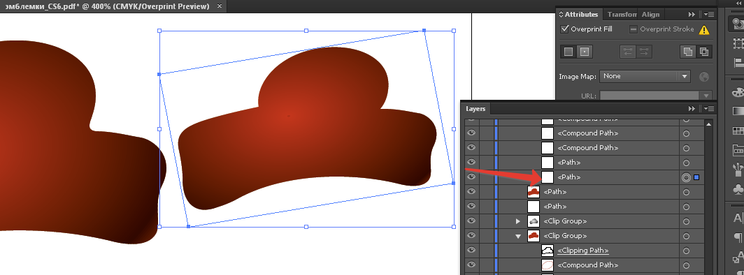744x275 pixels.
Task: Toggle the Overprint Stroke checkbox
Action: click(634, 29)
